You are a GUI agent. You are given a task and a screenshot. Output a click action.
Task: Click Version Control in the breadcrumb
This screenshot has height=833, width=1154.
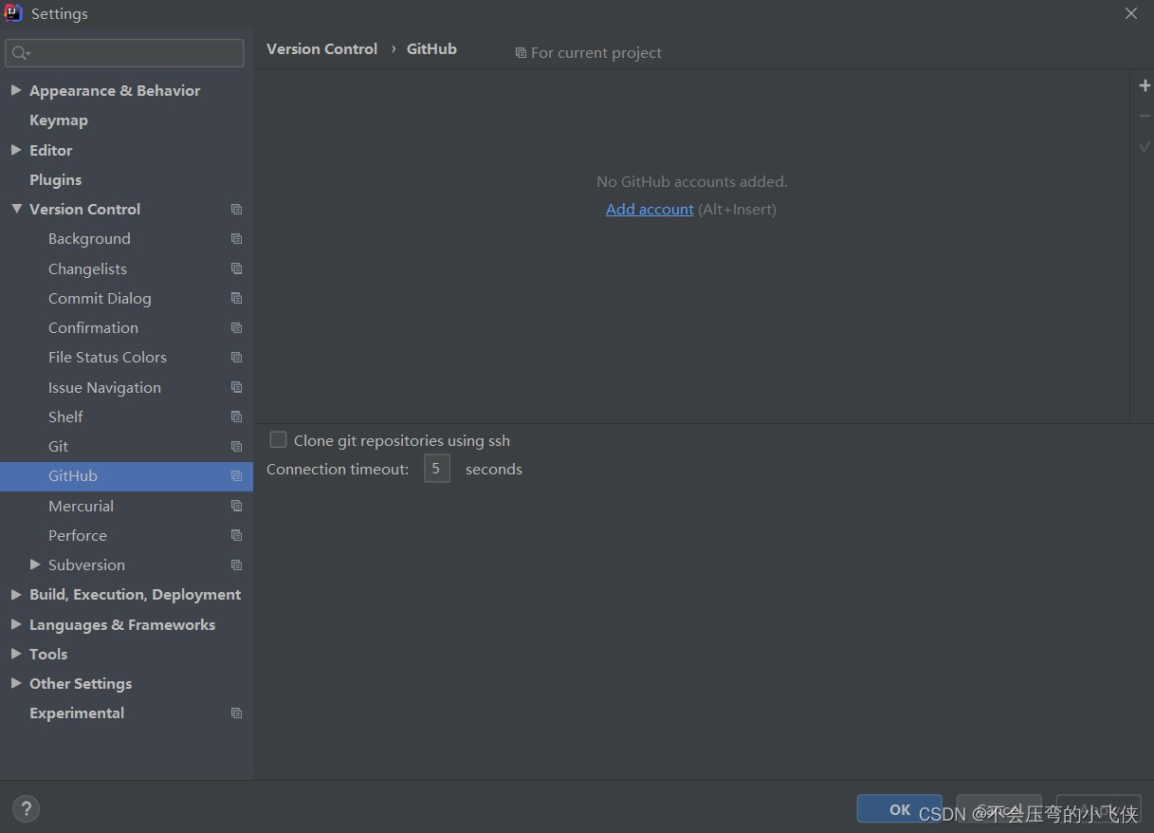coord(321,49)
